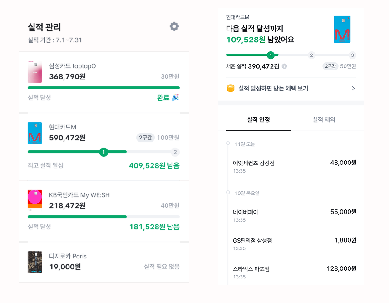
Task: Click the 2구간 badge in 현대카드M row
Action: tap(145, 138)
